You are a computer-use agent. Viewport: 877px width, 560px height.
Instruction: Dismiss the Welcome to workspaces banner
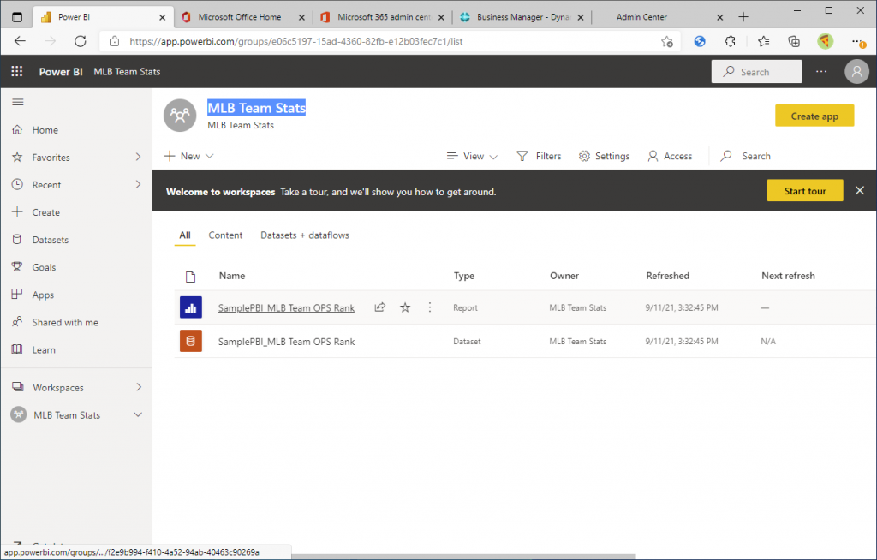point(860,191)
